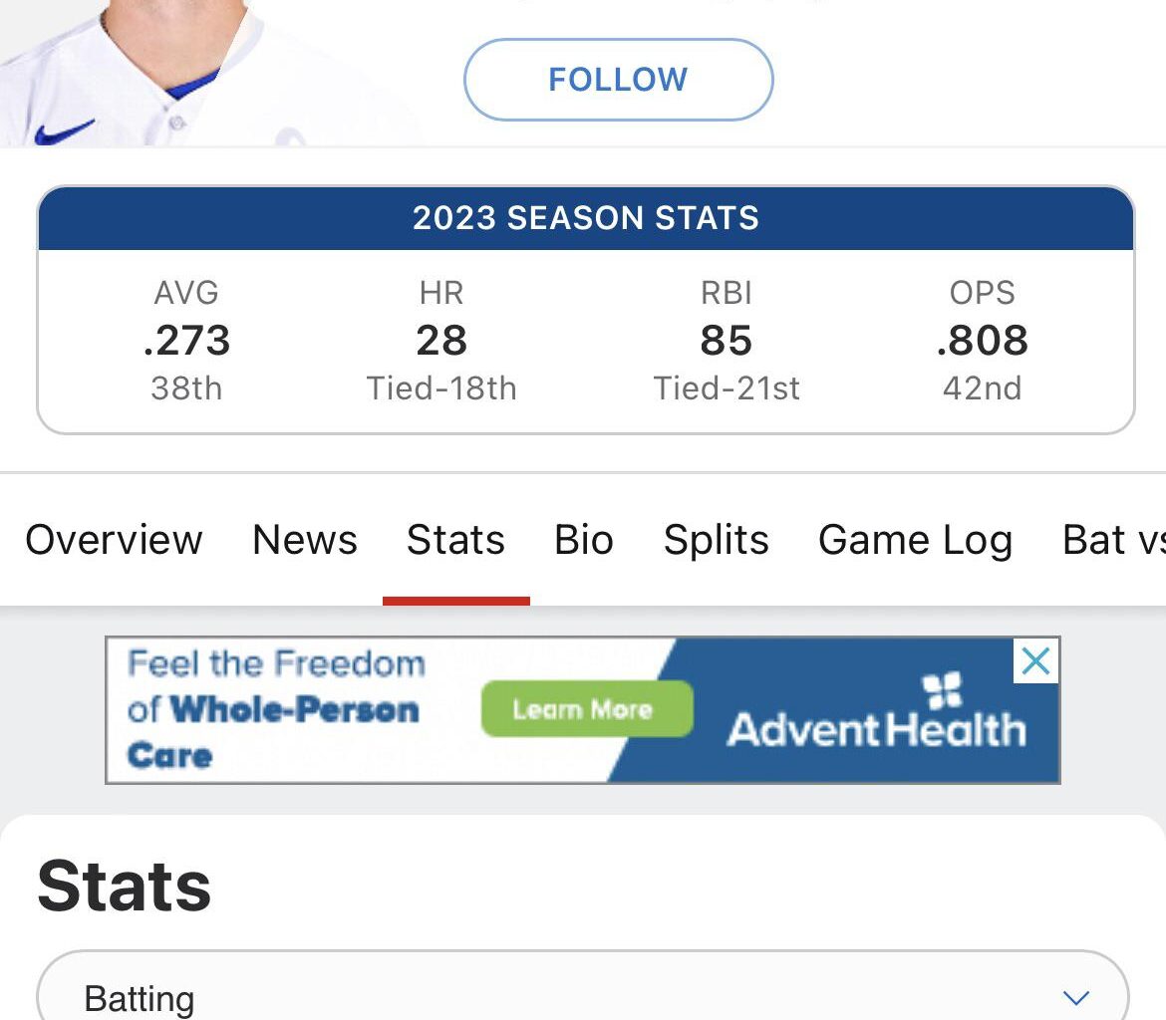Switch to the Game Log tab
Viewport: 1166px width, 1020px height.
915,540
